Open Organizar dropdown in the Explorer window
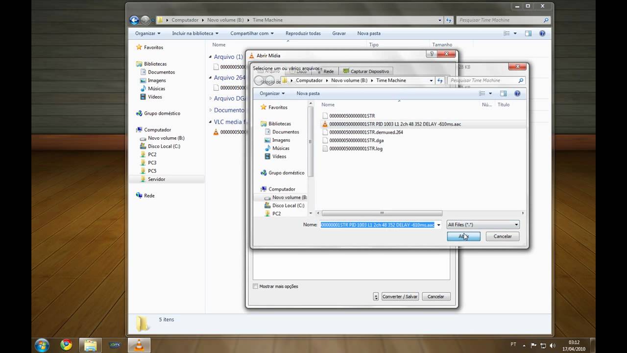The image size is (627, 353). [x=148, y=33]
